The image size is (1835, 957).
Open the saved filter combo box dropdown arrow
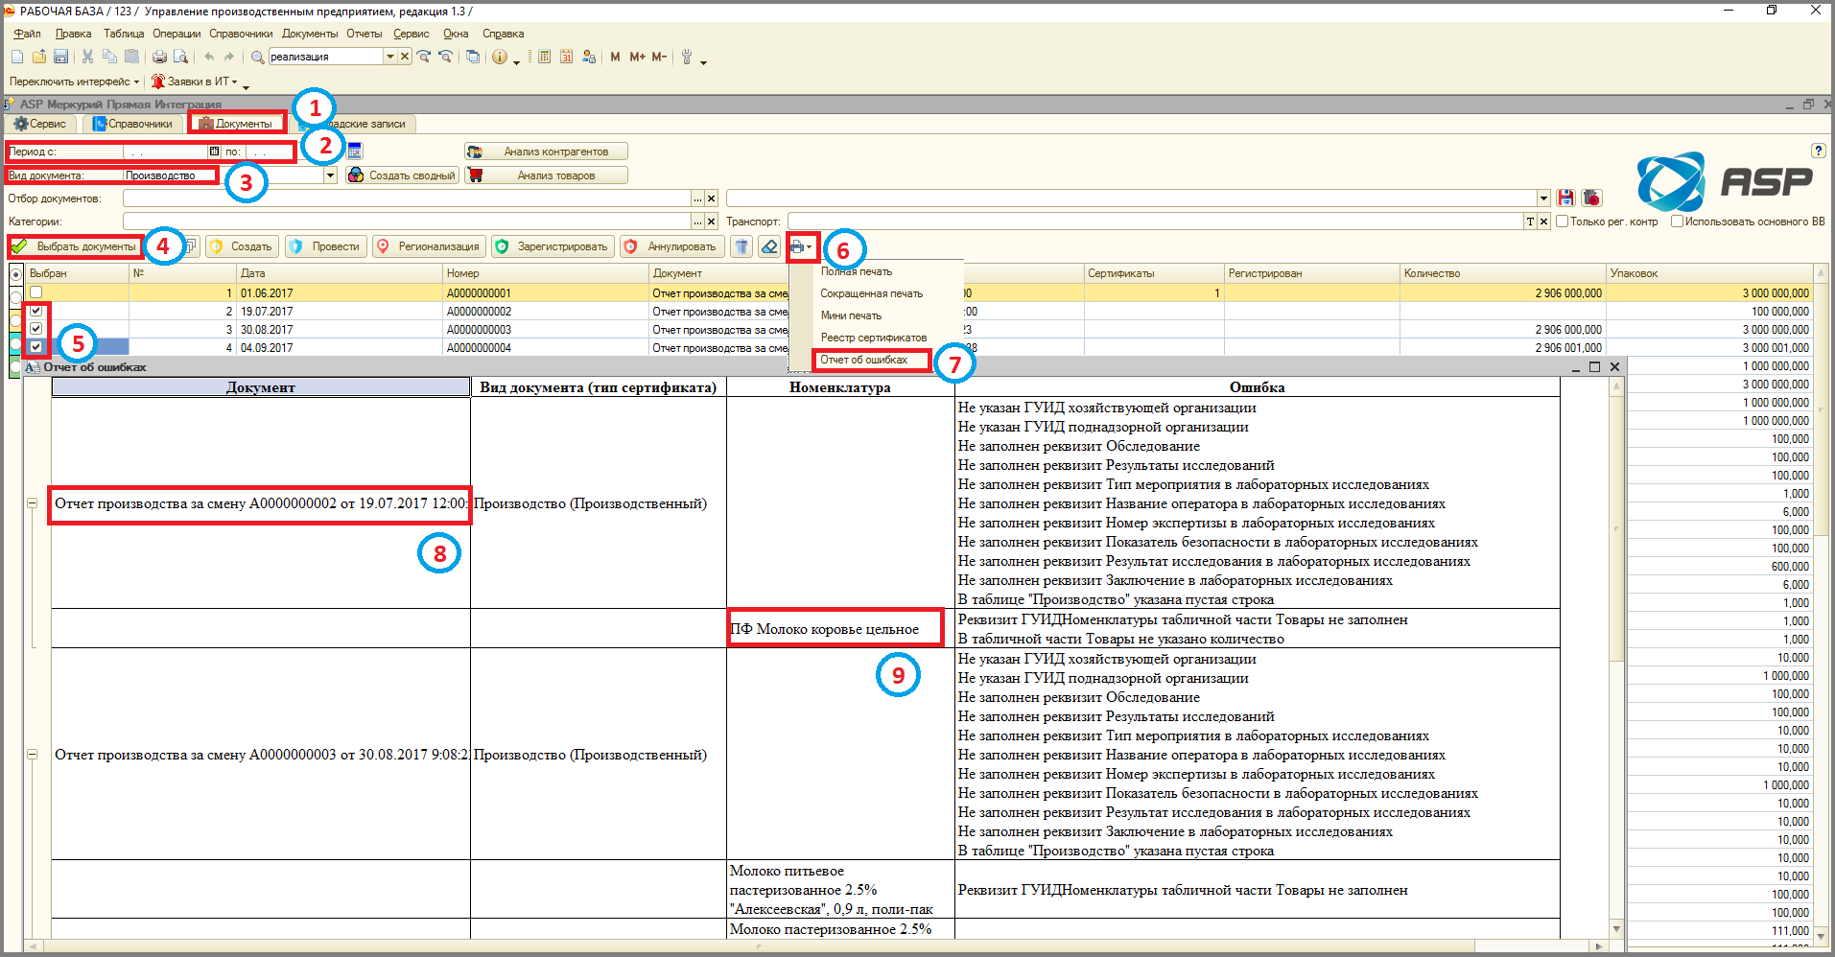1543,198
